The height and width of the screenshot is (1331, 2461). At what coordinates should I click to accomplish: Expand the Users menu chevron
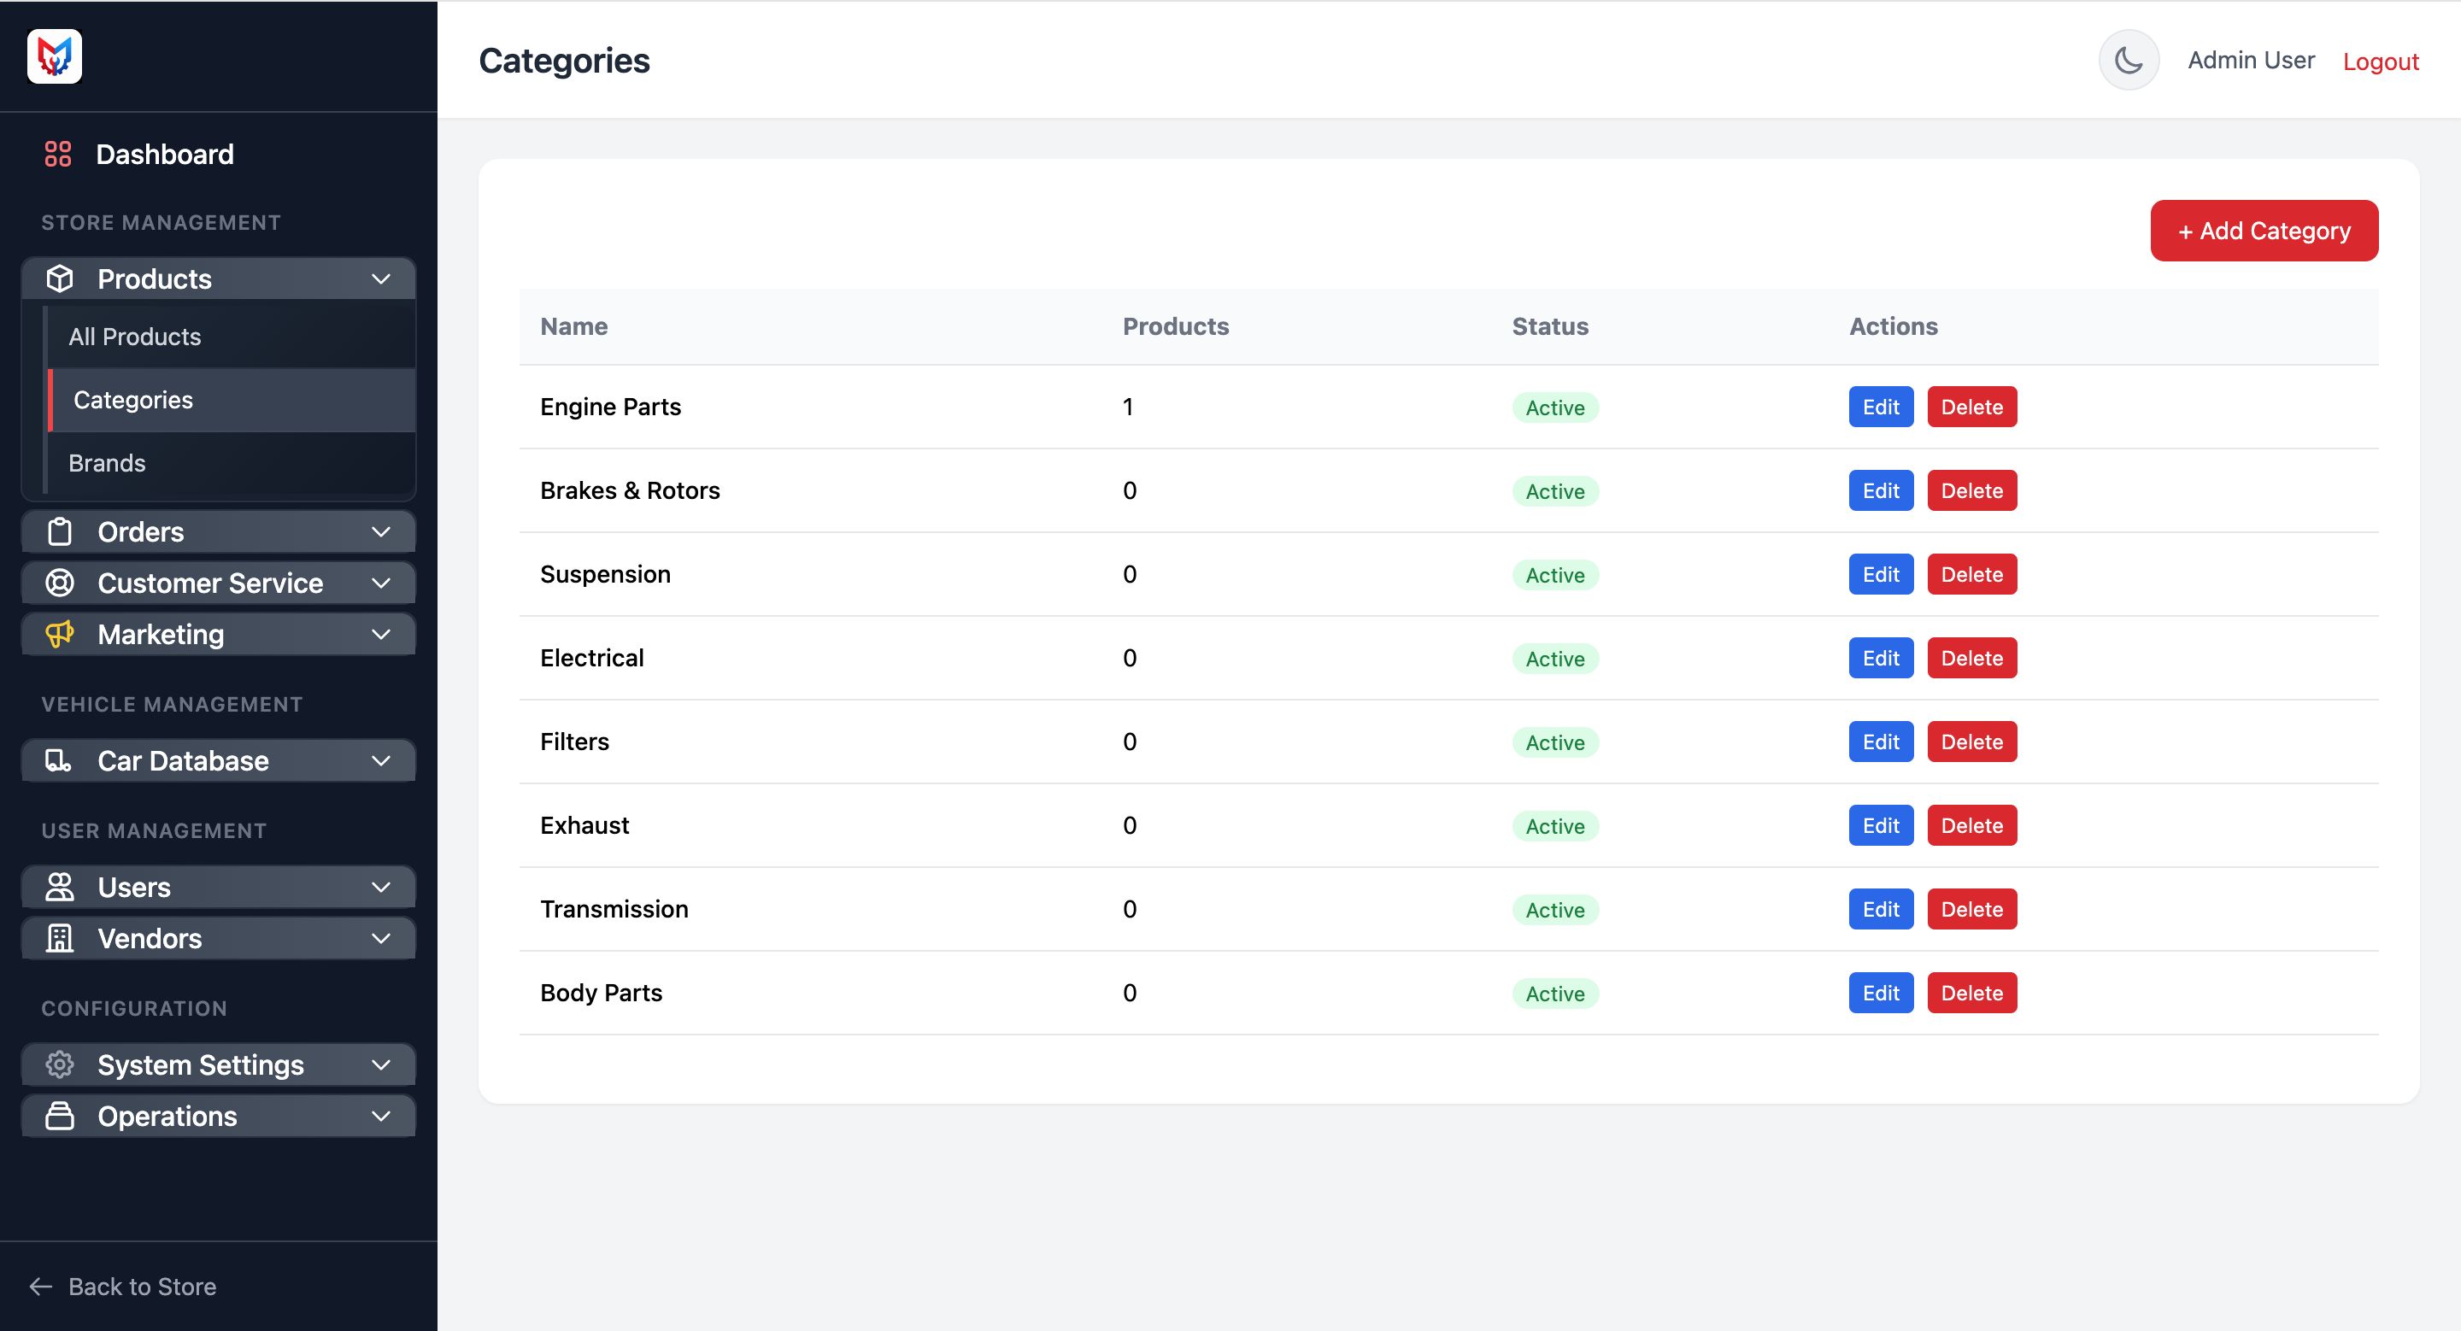381,887
